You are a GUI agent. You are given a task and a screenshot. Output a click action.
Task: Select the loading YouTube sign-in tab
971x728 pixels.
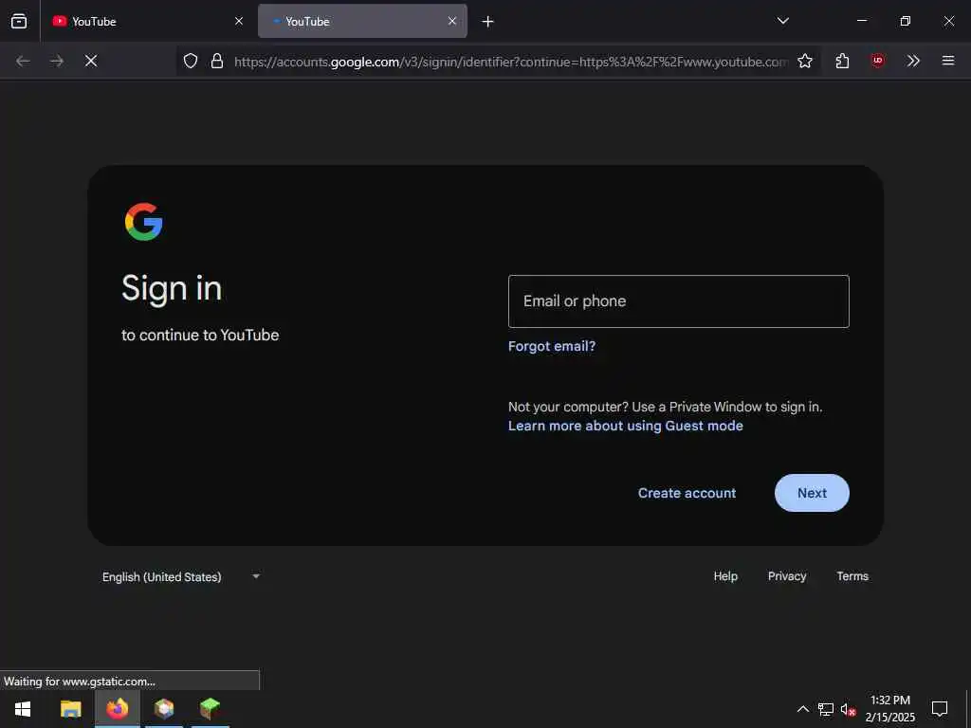pyautogui.click(x=363, y=21)
